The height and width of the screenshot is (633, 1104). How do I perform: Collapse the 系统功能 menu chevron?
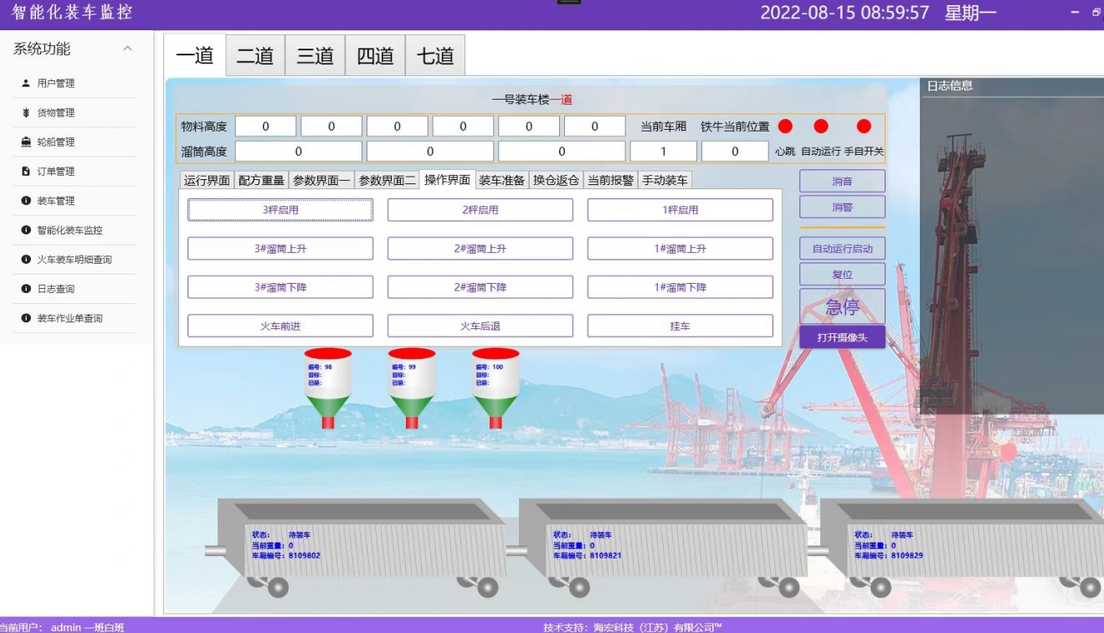click(x=127, y=49)
